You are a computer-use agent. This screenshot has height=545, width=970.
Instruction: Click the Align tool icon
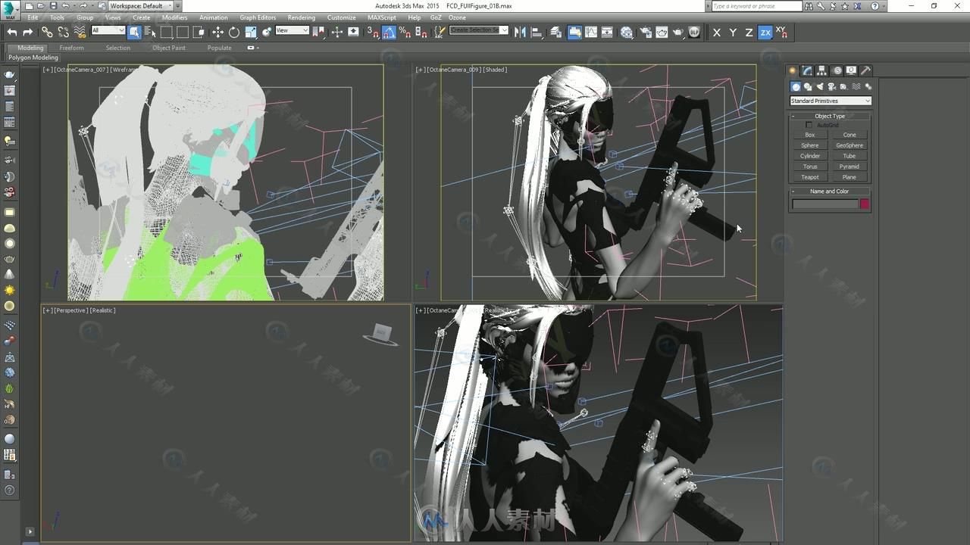[x=537, y=32]
